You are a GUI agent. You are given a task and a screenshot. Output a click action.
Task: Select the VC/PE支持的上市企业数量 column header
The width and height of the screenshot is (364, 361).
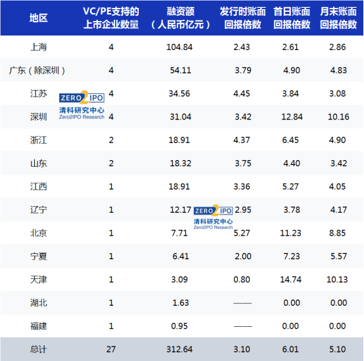(x=111, y=18)
